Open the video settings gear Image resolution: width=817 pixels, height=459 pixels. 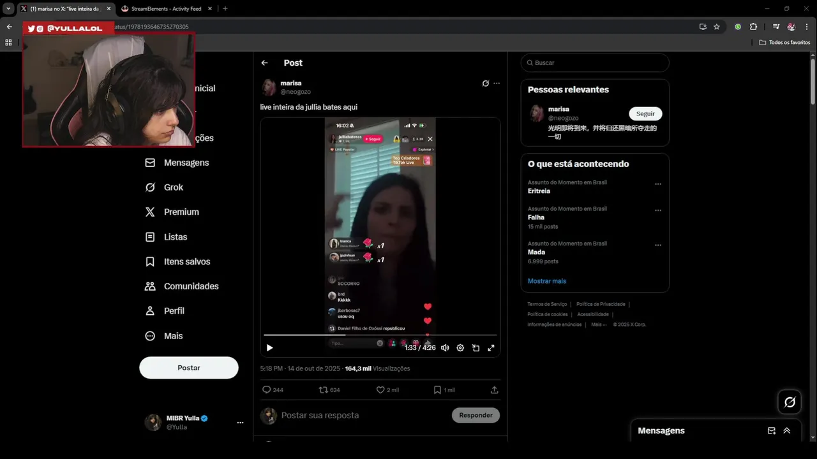pyautogui.click(x=460, y=348)
